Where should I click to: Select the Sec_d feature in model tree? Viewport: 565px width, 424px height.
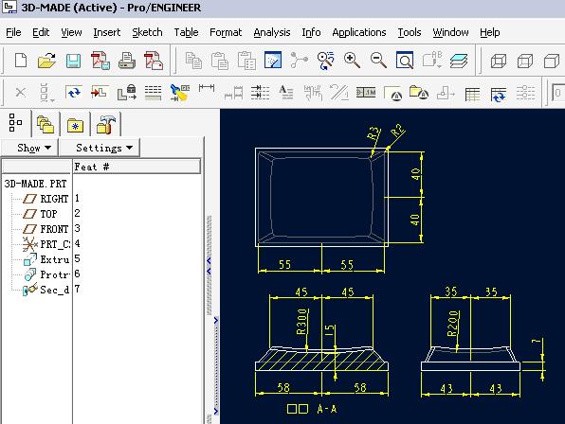tap(46, 290)
